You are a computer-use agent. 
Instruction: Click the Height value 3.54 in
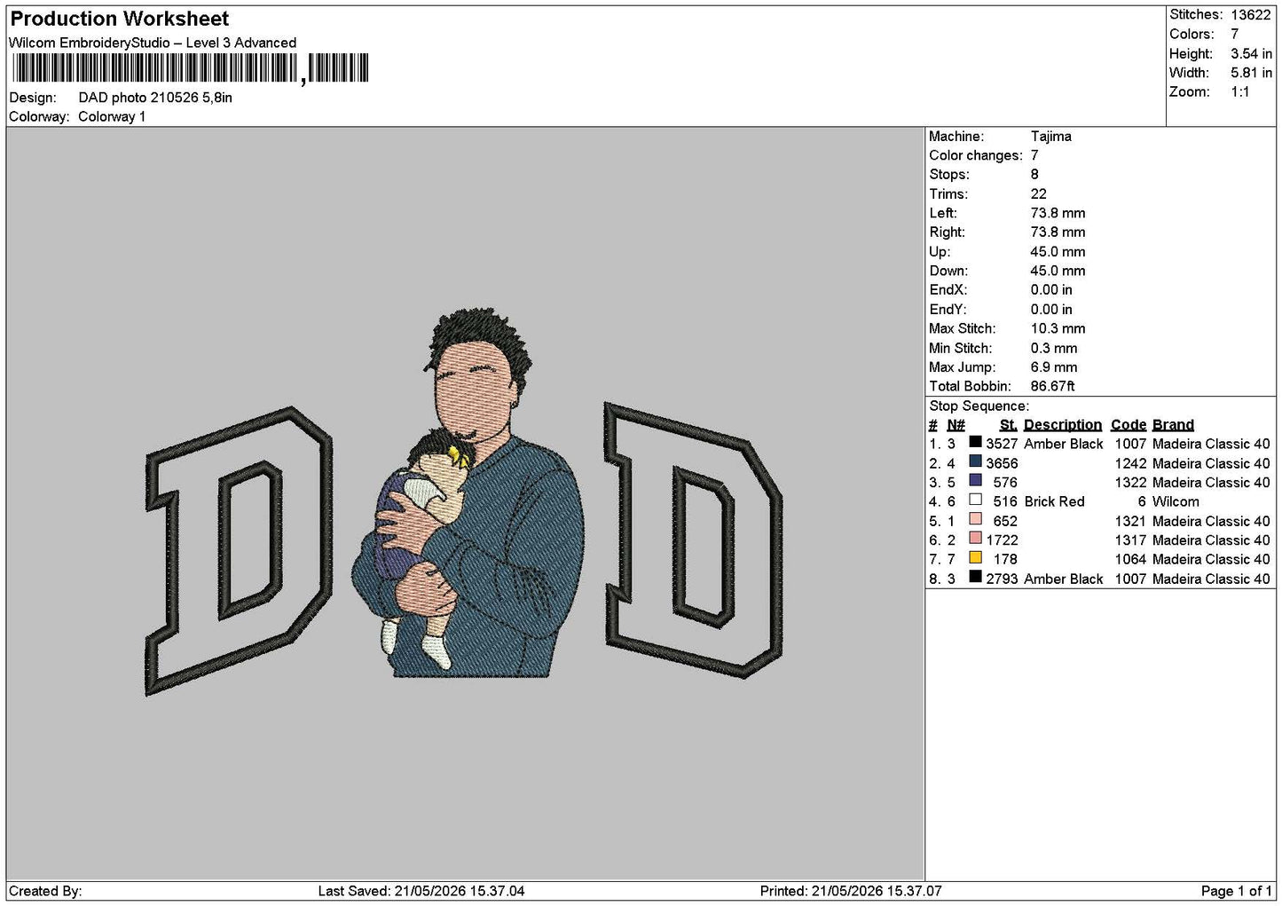point(1251,53)
